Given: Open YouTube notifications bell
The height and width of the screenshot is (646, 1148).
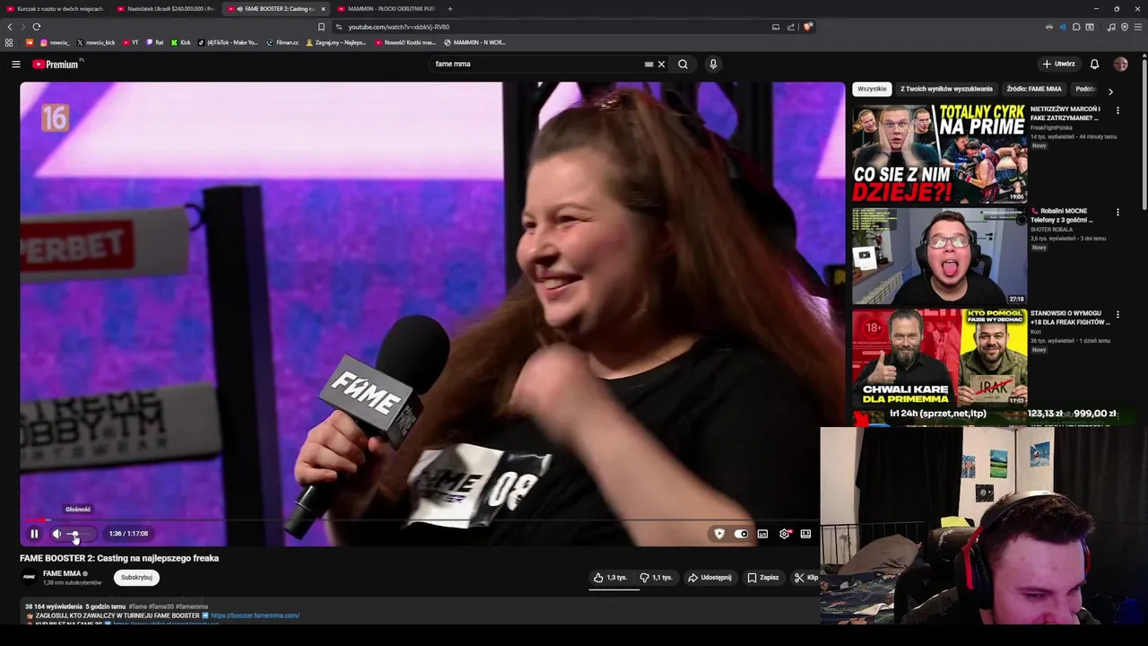Looking at the screenshot, I should [1094, 64].
